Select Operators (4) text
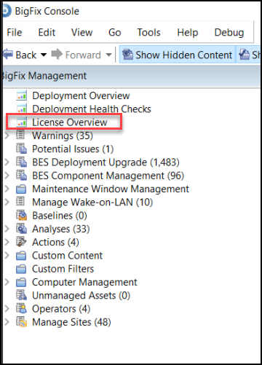 point(61,309)
